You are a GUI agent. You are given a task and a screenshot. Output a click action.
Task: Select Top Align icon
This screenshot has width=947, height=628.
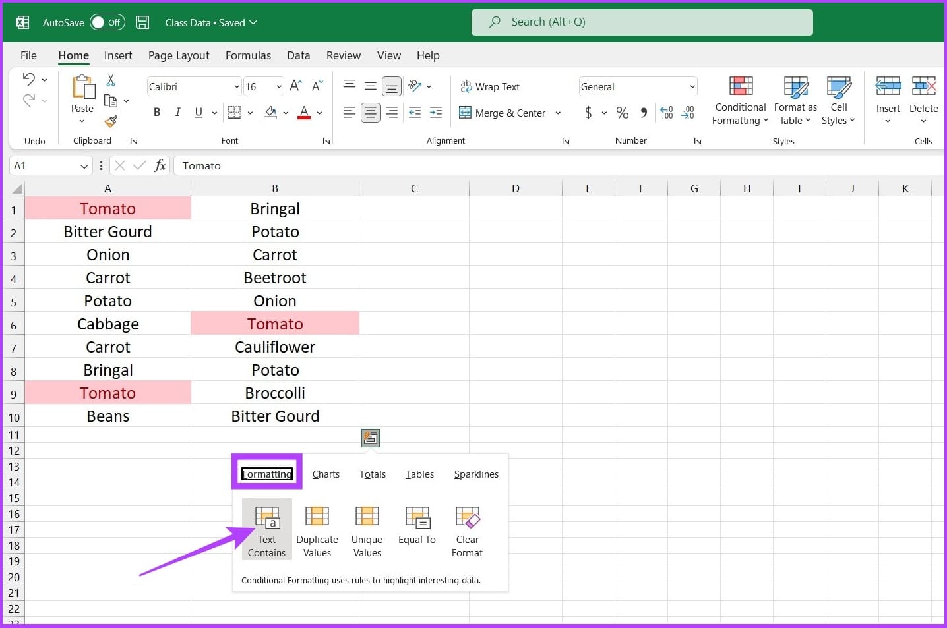(x=350, y=85)
